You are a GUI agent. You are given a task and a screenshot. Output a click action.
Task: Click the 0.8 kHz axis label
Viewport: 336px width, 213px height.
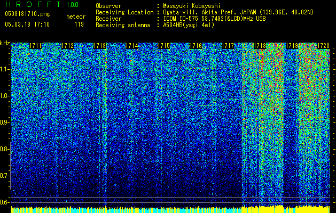tap(5, 149)
